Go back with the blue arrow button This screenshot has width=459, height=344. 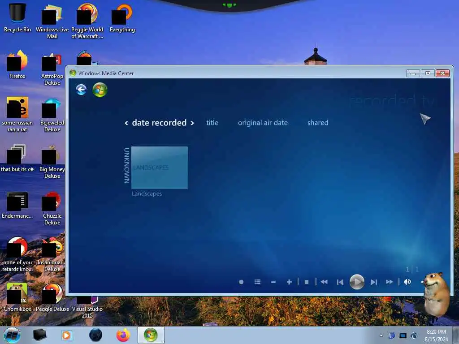point(81,90)
